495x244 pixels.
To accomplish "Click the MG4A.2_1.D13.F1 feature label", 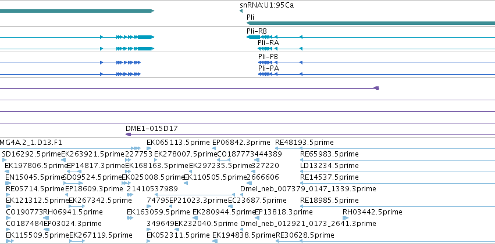I will coord(31,143).
